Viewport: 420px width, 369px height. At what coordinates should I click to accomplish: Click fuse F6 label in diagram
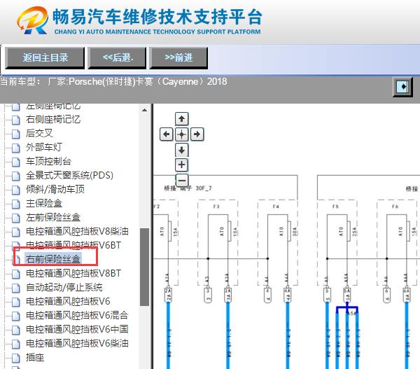[x=395, y=207]
